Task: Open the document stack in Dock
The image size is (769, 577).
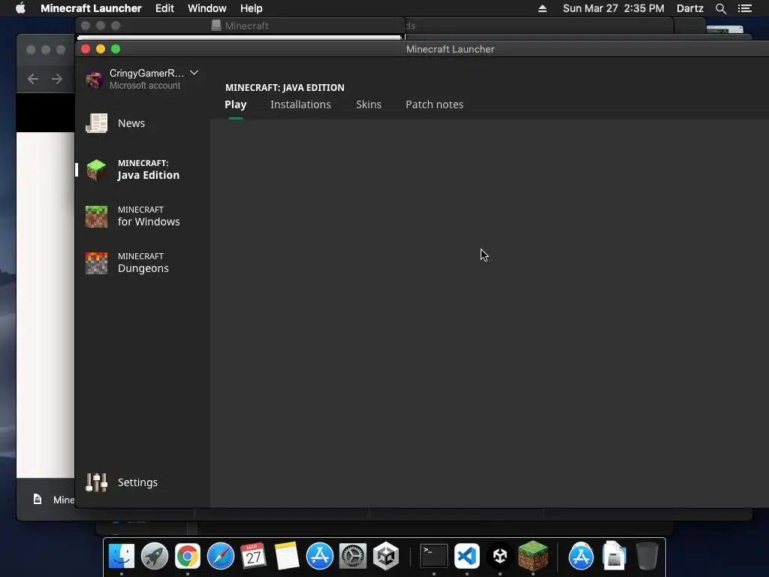Action: pos(614,556)
